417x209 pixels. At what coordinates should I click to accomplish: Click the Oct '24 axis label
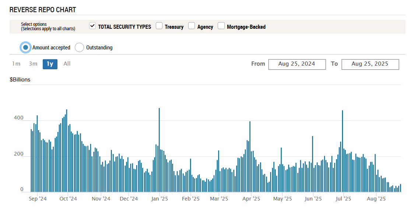coord(69,199)
